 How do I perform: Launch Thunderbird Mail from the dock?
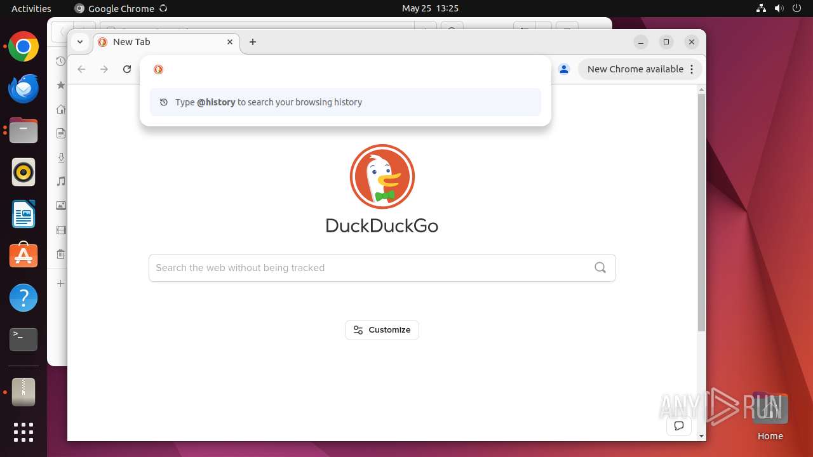coord(24,89)
